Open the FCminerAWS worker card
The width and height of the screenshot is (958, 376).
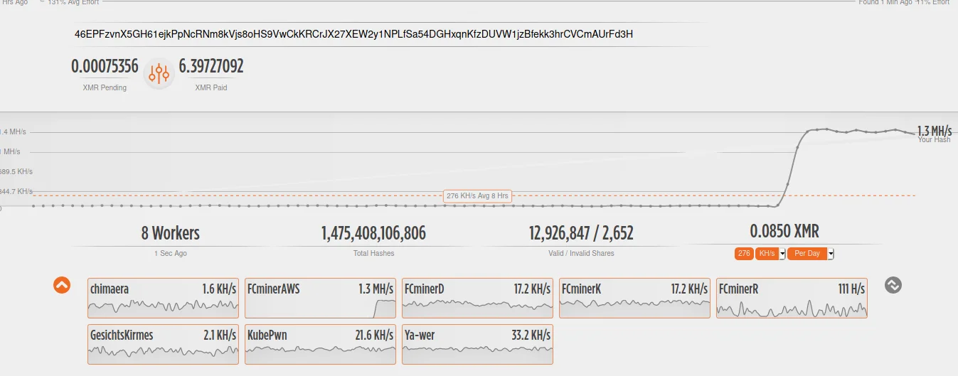pyautogui.click(x=321, y=298)
